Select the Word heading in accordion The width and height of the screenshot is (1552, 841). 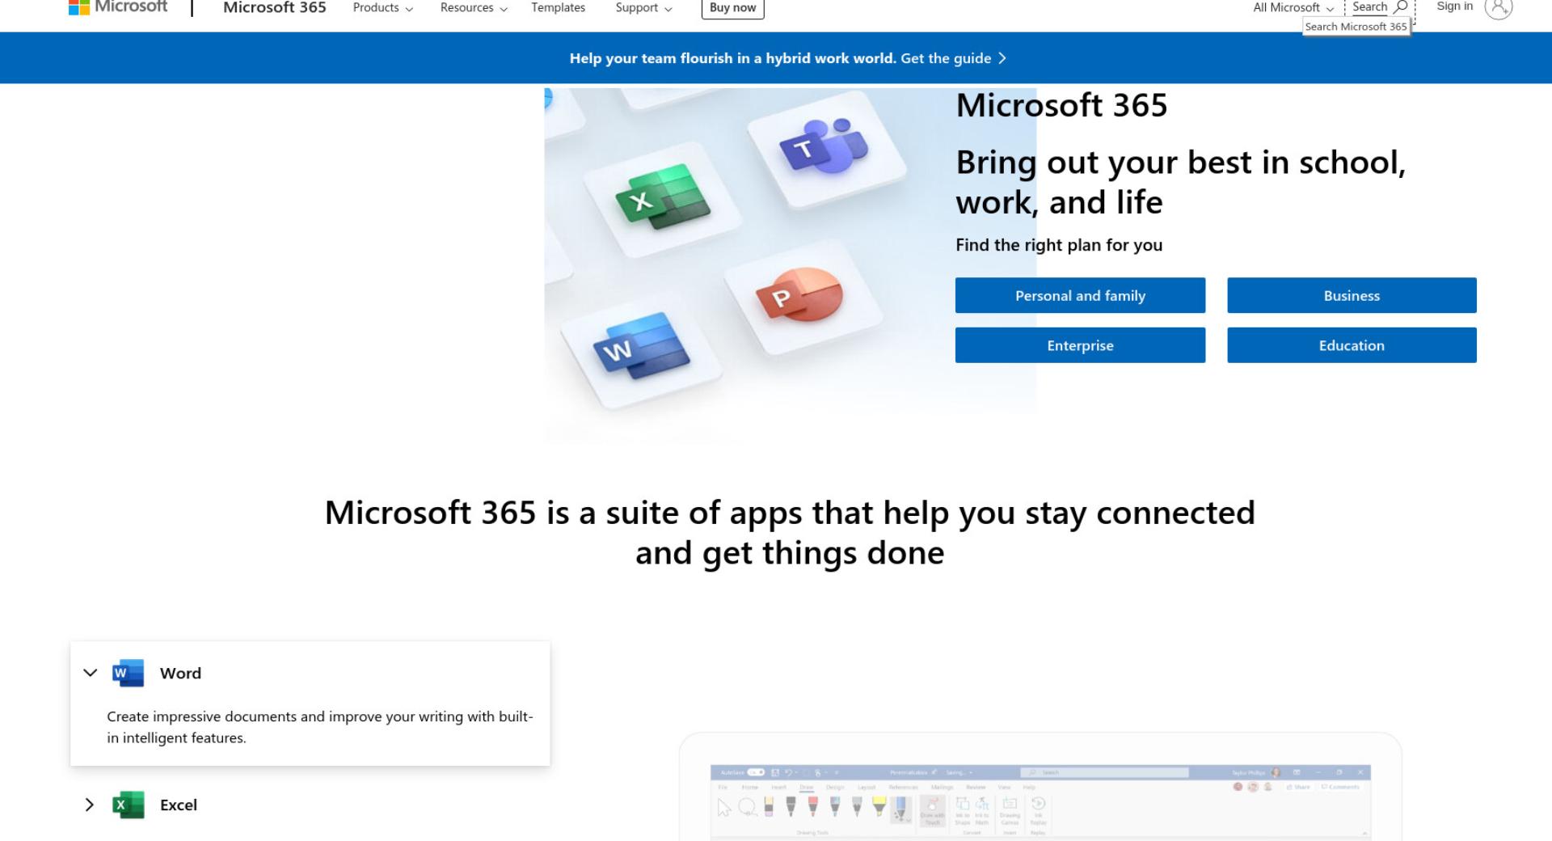click(180, 673)
